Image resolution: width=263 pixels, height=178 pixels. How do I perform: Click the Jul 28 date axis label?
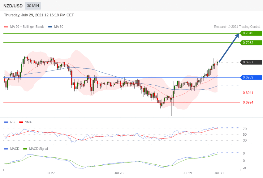coord(119,173)
